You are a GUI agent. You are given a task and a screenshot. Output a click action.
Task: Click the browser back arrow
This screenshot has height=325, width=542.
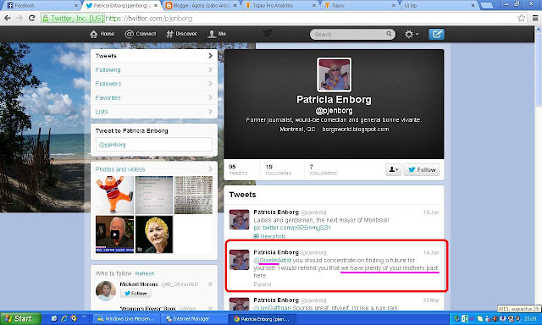pos(8,18)
